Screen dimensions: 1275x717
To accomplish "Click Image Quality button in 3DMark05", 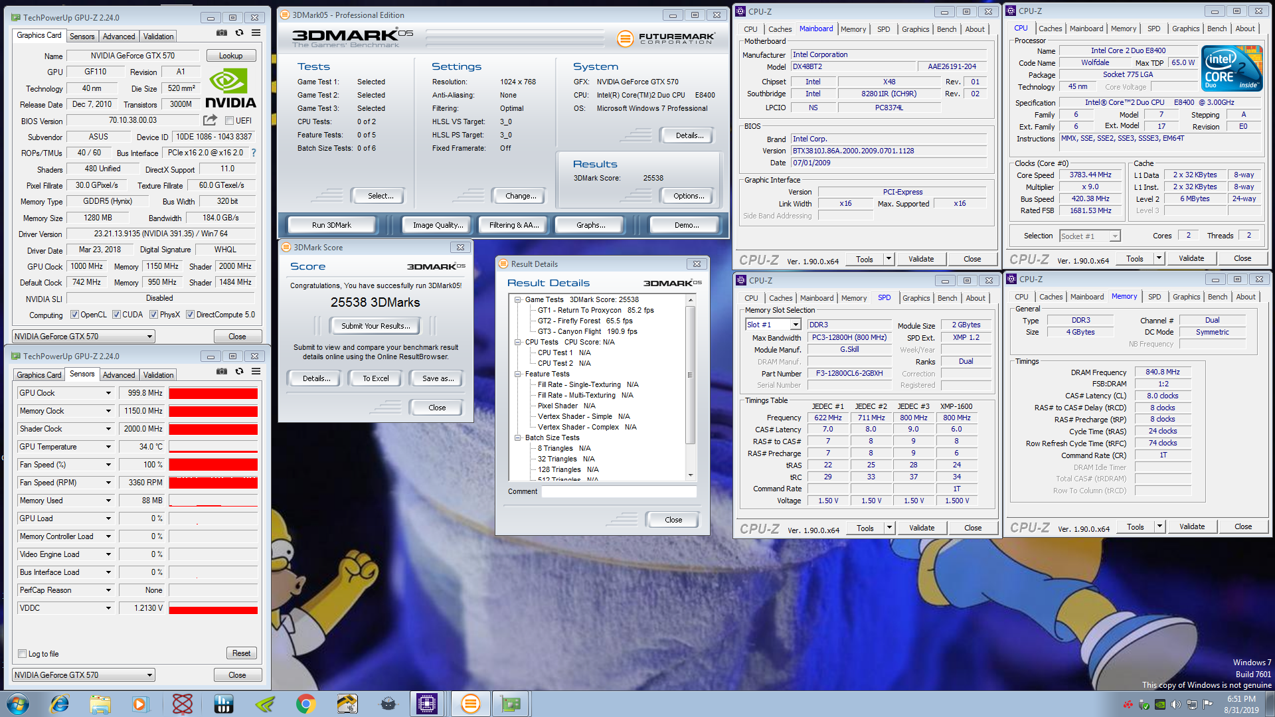I will pos(437,225).
